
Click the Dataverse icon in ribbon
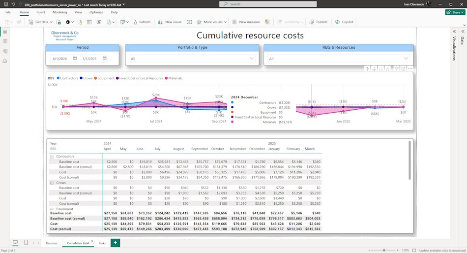[99, 22]
